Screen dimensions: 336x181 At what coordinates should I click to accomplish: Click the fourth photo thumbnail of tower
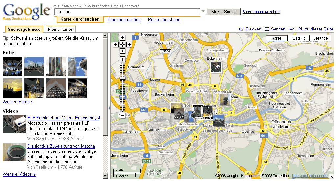[77, 67]
